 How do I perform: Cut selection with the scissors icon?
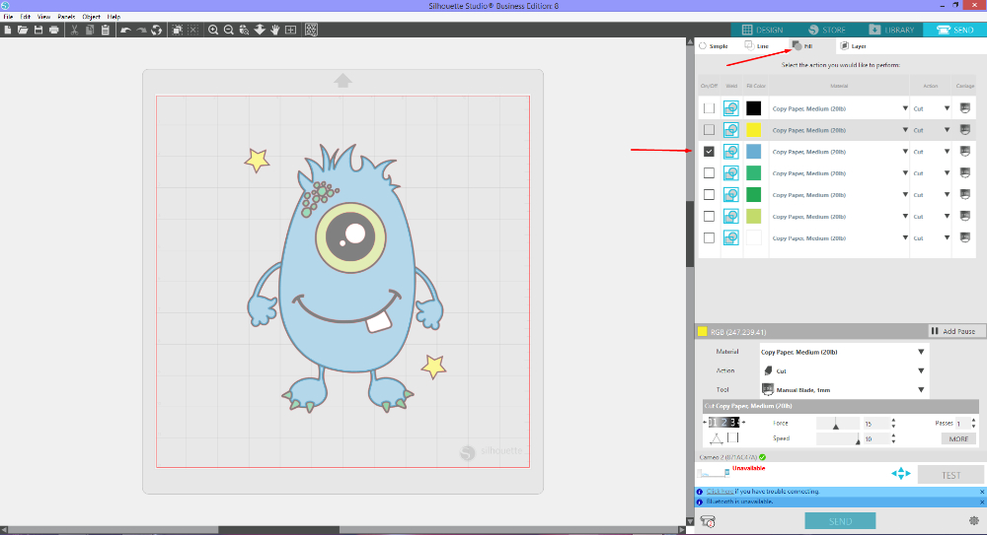(74, 30)
